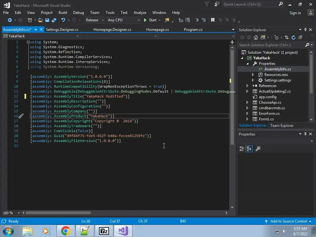316x237 pixels.
Task: Click the Save All toolbar icon
Action: click(54, 20)
